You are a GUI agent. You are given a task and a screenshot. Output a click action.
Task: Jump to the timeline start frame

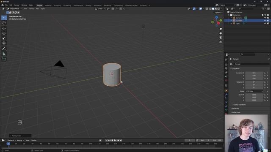(106, 140)
